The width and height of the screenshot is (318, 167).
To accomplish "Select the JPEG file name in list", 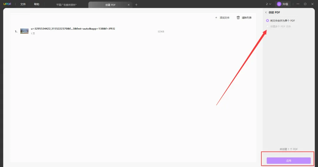I will 73,29.
